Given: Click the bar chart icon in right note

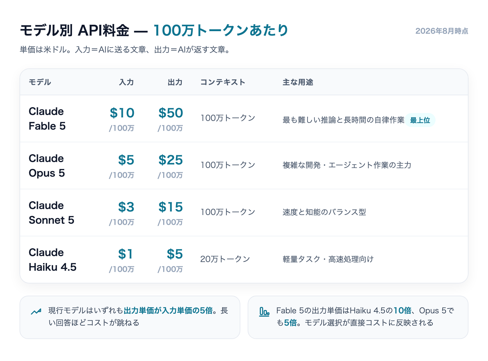Looking at the screenshot, I should click(264, 312).
